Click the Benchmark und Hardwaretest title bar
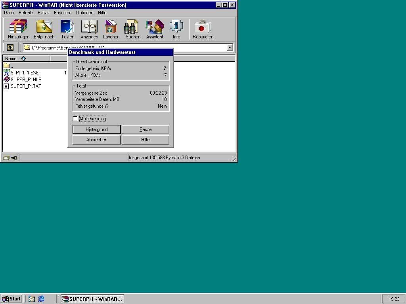 pyautogui.click(x=121, y=52)
